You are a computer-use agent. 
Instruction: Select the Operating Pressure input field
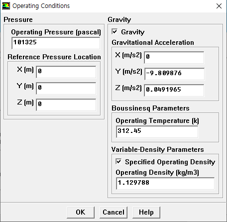pyautogui.click(x=56, y=43)
